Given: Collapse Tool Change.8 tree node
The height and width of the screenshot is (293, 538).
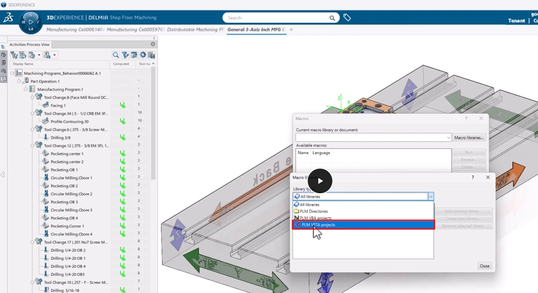Looking at the screenshot, I should tap(33, 97).
